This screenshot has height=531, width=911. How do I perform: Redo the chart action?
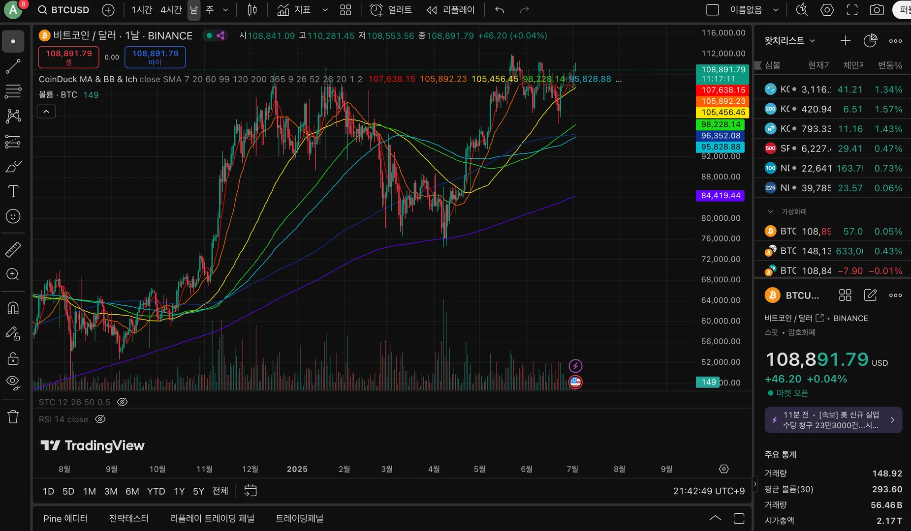(524, 10)
